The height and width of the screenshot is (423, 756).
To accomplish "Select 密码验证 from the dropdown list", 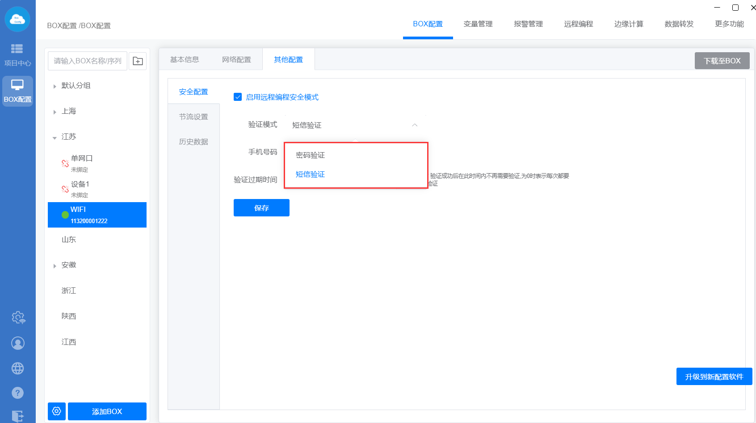I will tap(311, 155).
